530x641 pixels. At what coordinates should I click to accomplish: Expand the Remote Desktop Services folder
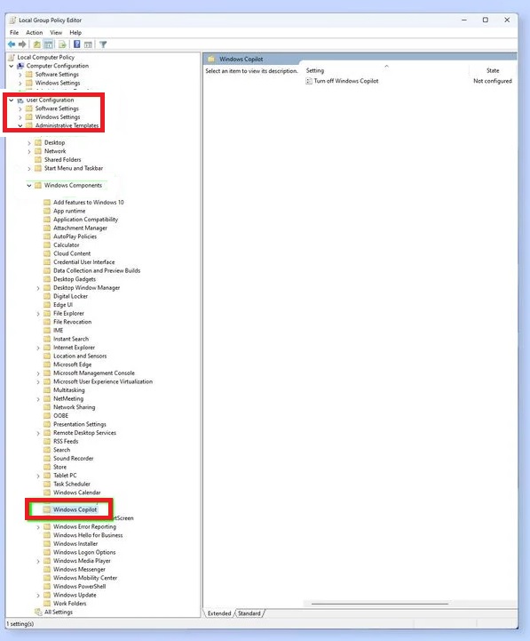pos(38,433)
